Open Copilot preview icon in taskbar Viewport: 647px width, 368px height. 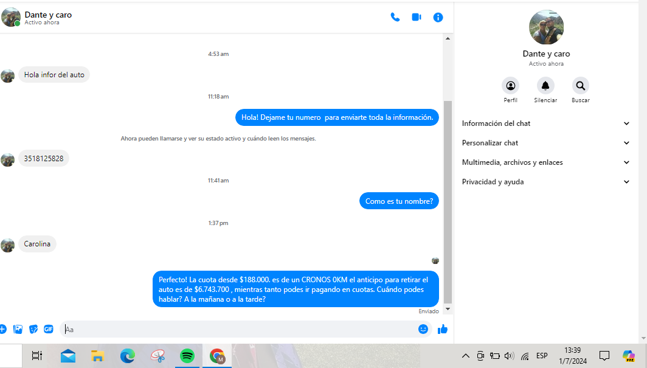tap(629, 356)
